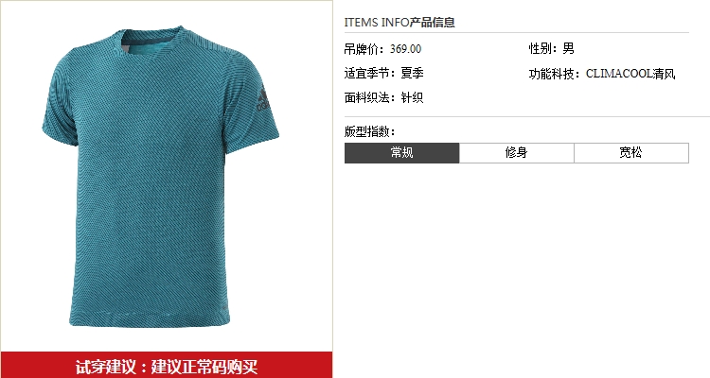Select the 宽松 fit option
Screen dimensions: 710x378
(631, 153)
